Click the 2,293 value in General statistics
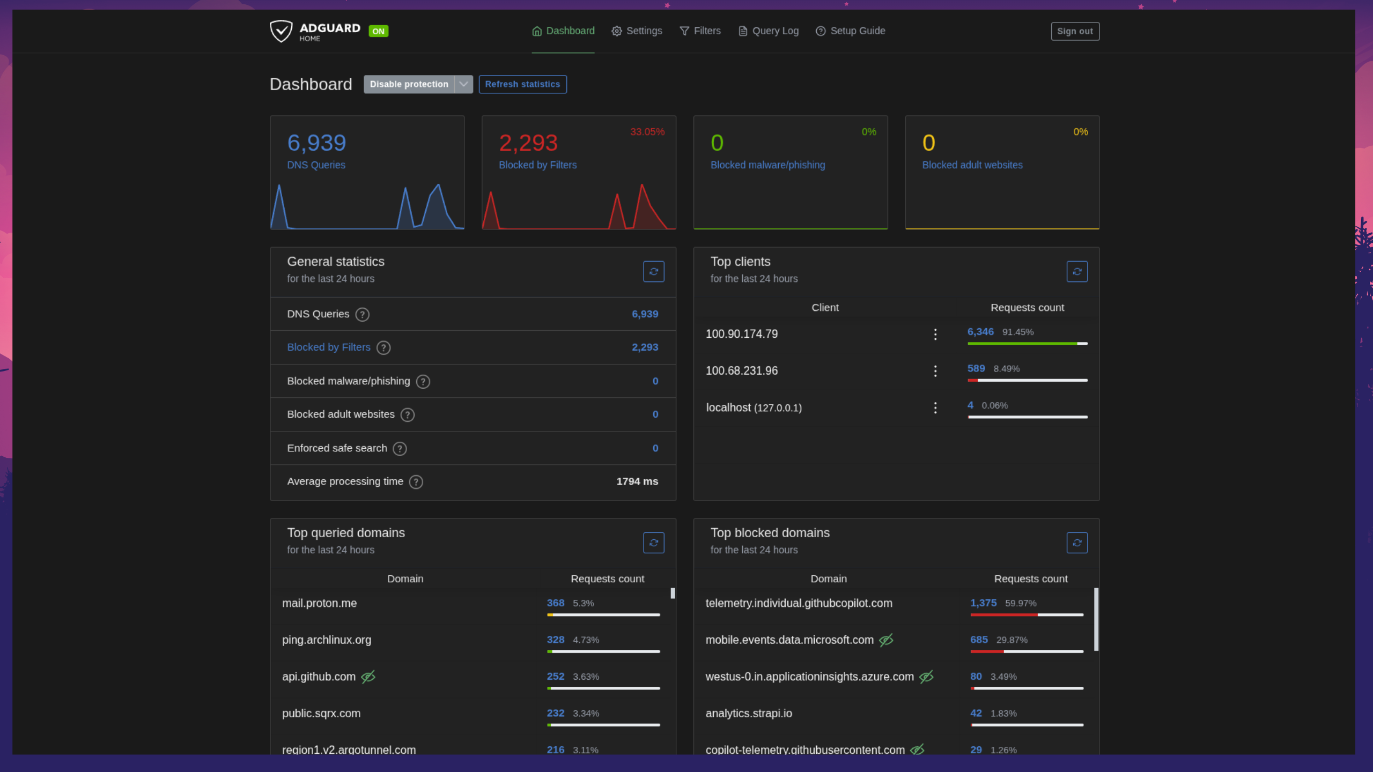Viewport: 1373px width, 772px height. (645, 347)
